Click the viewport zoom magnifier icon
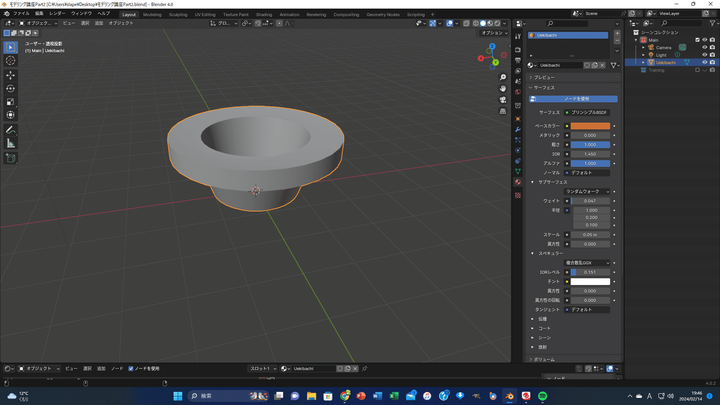Image resolution: width=720 pixels, height=405 pixels. (x=503, y=77)
